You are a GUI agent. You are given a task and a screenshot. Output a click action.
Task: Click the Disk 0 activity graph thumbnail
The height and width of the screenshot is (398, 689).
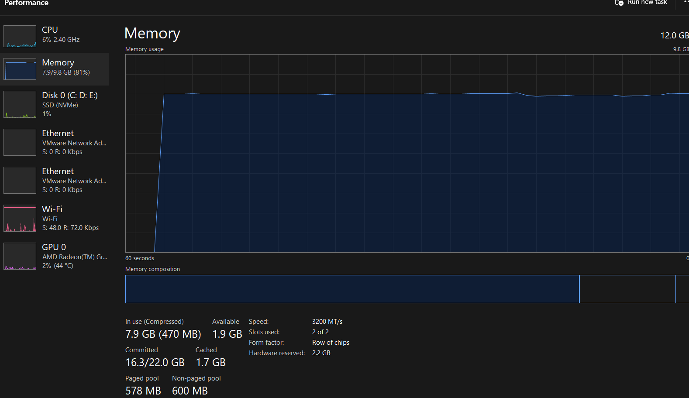tap(20, 104)
